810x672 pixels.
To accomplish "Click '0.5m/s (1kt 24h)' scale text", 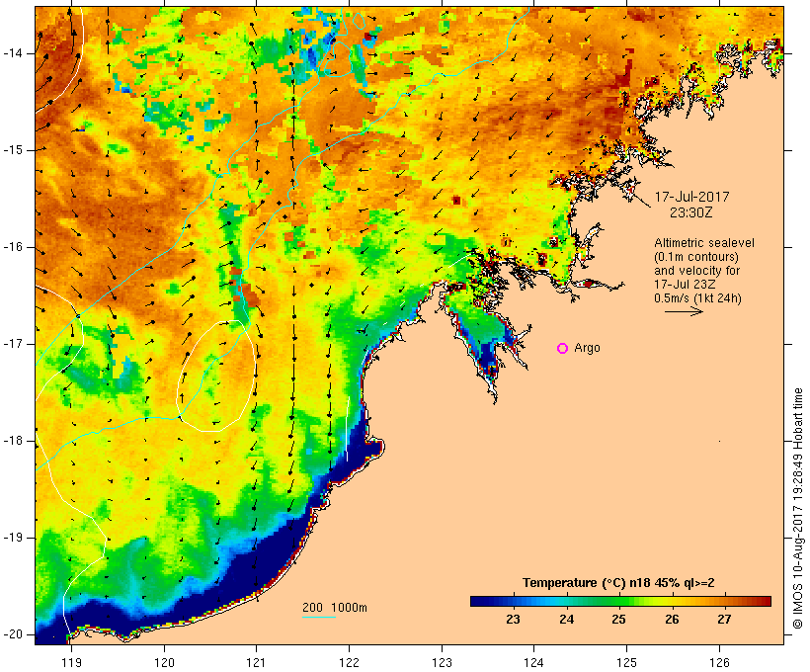I will pos(697,298).
